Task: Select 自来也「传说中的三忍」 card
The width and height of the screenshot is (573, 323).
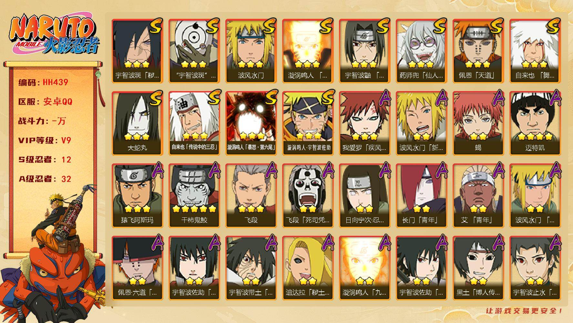Action: coord(194,123)
